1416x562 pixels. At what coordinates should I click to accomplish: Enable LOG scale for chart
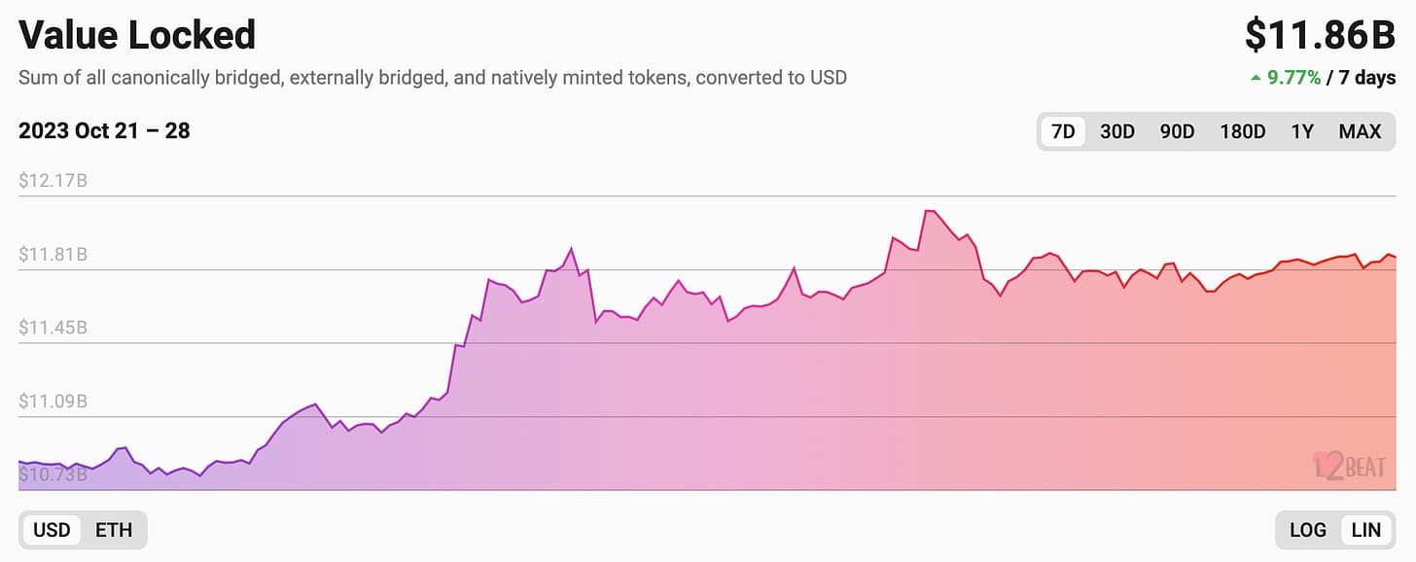(1307, 530)
